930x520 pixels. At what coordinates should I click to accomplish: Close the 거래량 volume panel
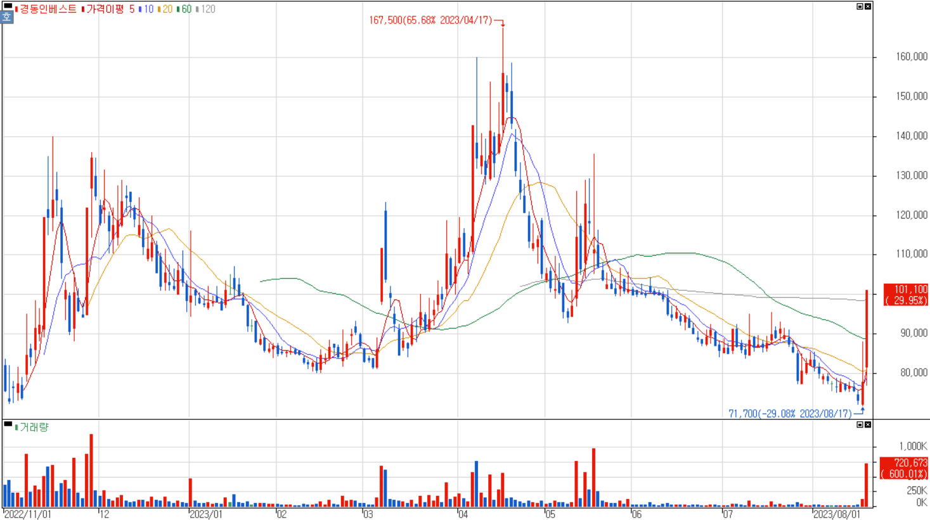[868, 424]
